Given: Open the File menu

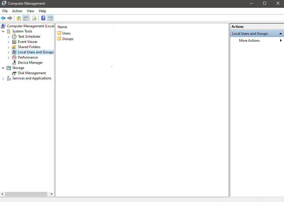Looking at the screenshot, I should click(5, 11).
